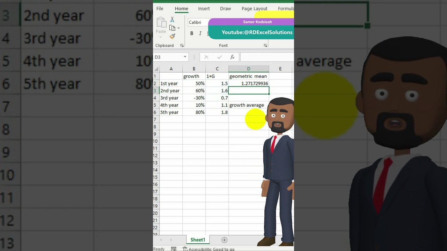Open the Clipboard dialog launcher

[182, 46]
